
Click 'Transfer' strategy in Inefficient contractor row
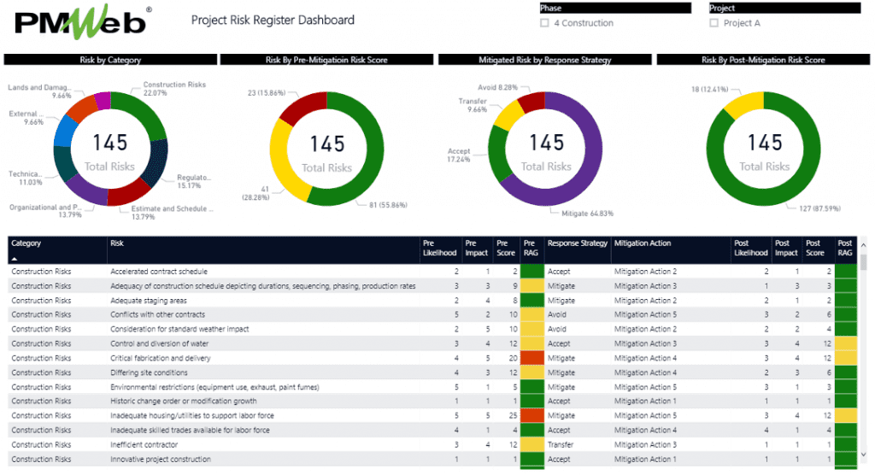(561, 445)
